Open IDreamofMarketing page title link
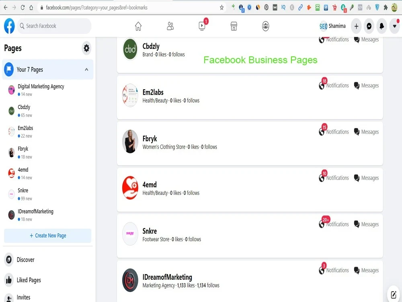Image resolution: width=402 pixels, height=302 pixels. point(167,277)
